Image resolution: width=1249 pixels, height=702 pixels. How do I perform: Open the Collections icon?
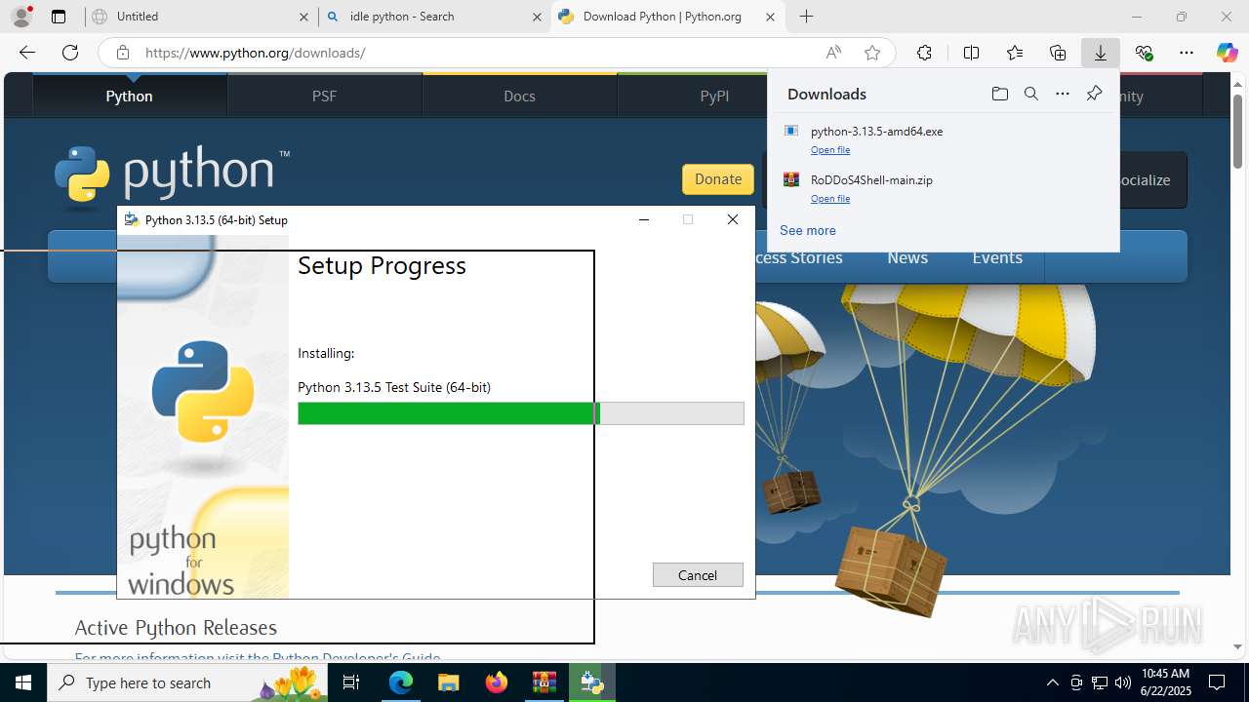[x=1058, y=53]
